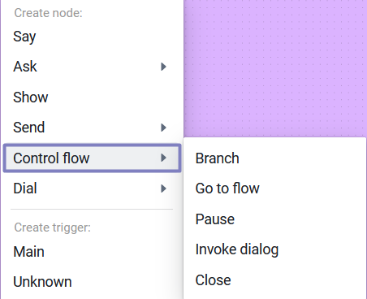The image size is (367, 299).
Task: Create a Main trigger
Action: [x=92, y=252]
